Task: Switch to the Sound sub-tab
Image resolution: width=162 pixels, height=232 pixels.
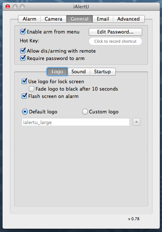Action: (x=79, y=71)
